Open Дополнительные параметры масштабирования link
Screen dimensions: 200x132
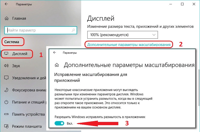129,45
